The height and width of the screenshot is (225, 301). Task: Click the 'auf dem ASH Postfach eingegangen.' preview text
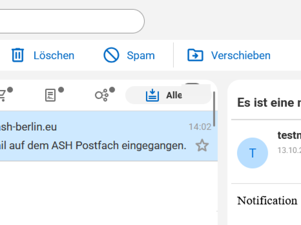pos(98,145)
